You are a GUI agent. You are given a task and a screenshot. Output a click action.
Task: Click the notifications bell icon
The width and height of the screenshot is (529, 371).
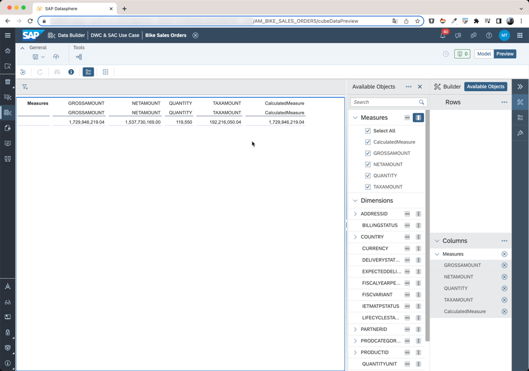[442, 35]
